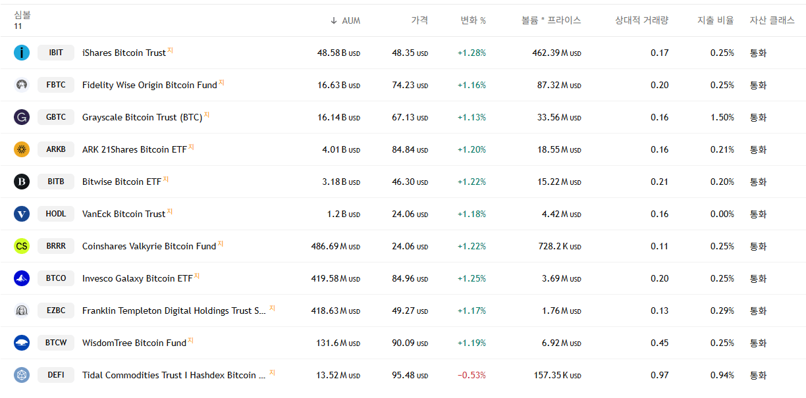Open Bitwise Bitcoin ETF link
This screenshot has height=398, width=806.
point(122,182)
